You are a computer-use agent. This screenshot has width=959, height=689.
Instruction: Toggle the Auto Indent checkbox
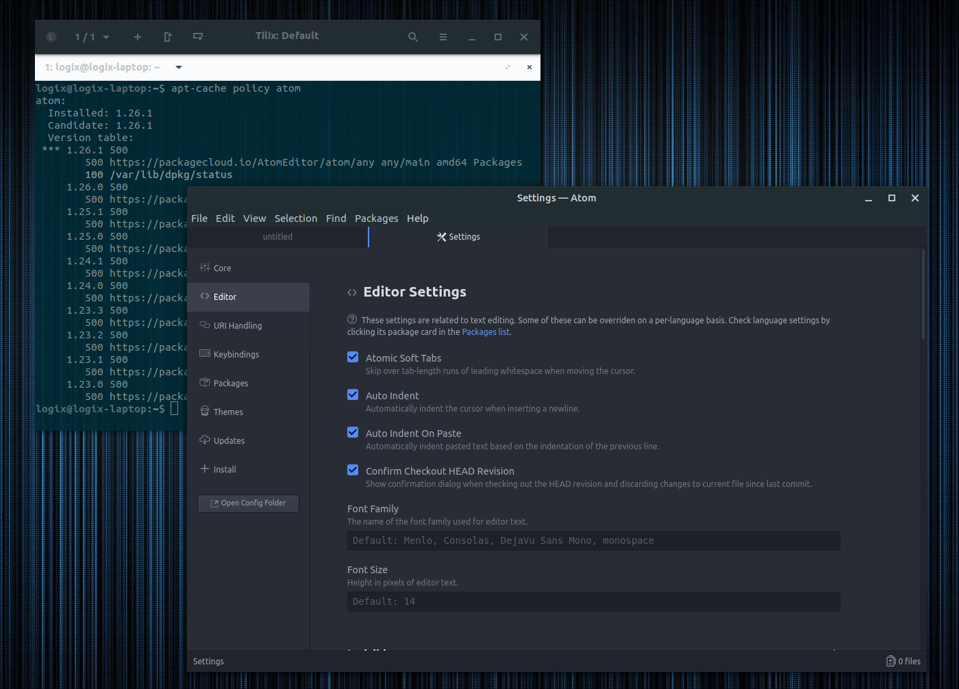pos(353,394)
